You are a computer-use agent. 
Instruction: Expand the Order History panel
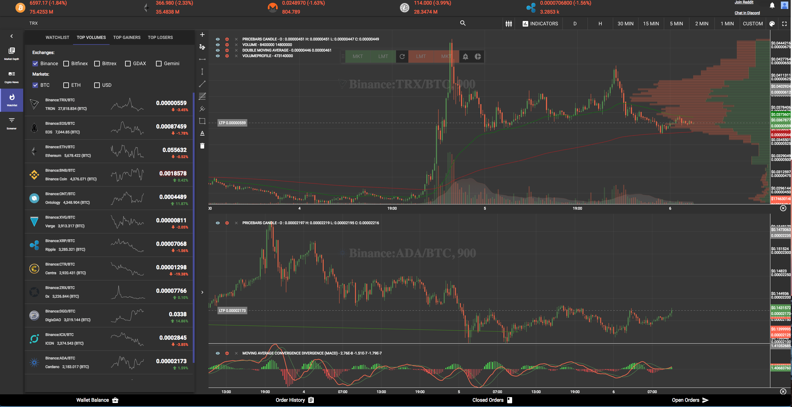click(295, 400)
